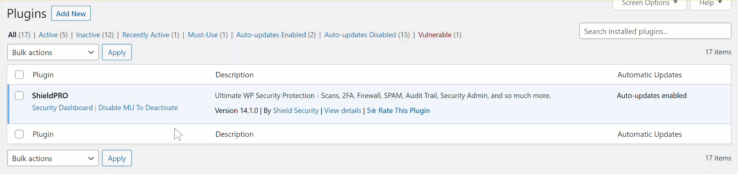
Task: Open ShieldPRO View details link
Action: [x=343, y=111]
